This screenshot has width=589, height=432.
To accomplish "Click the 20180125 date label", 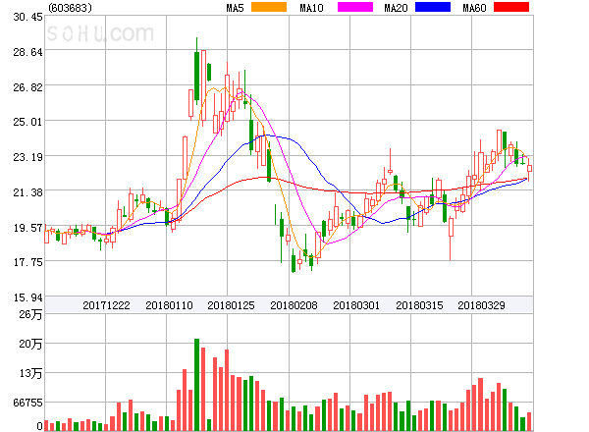I will pos(231,305).
